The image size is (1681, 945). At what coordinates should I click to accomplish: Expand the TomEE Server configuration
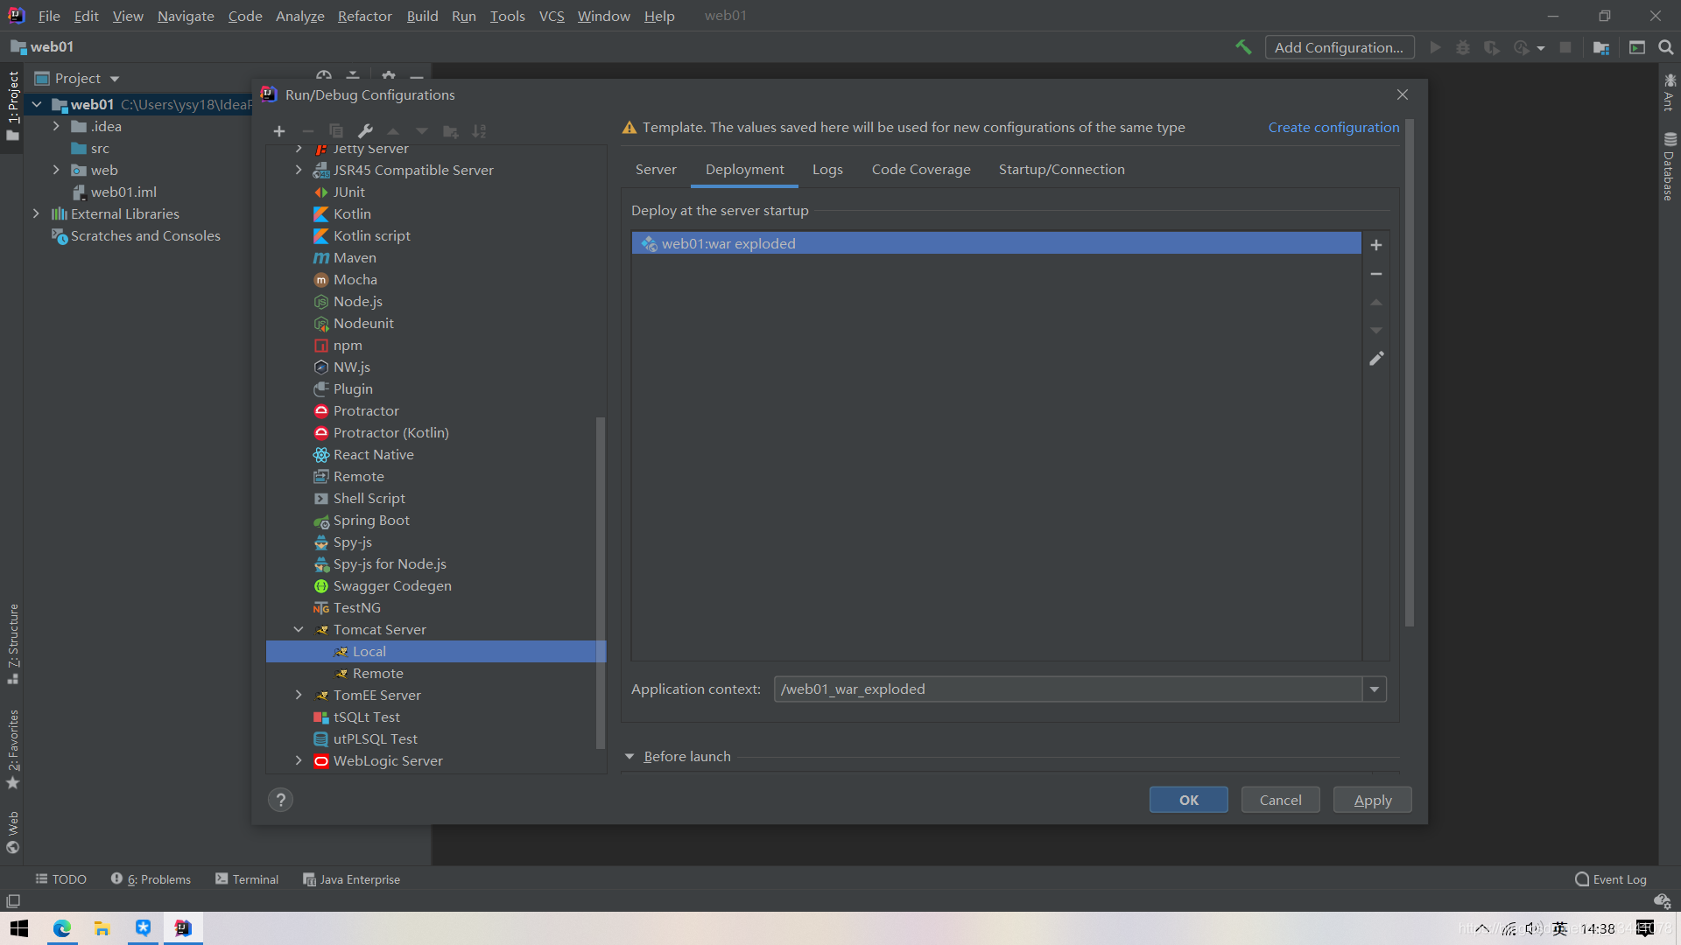(299, 695)
